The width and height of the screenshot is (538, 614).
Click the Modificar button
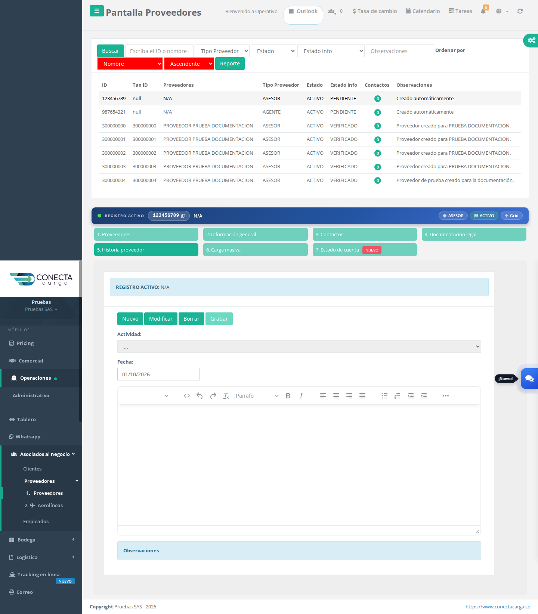point(161,319)
